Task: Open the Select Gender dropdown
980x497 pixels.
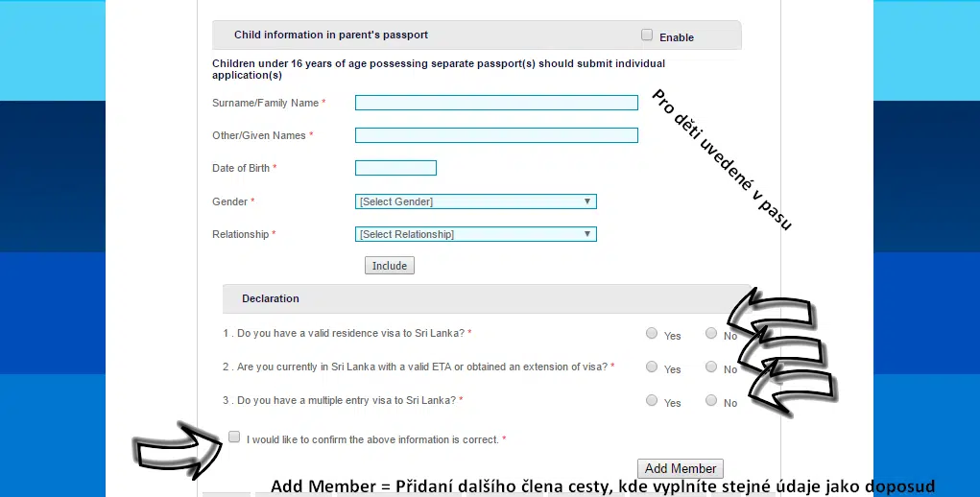Action: 476,201
